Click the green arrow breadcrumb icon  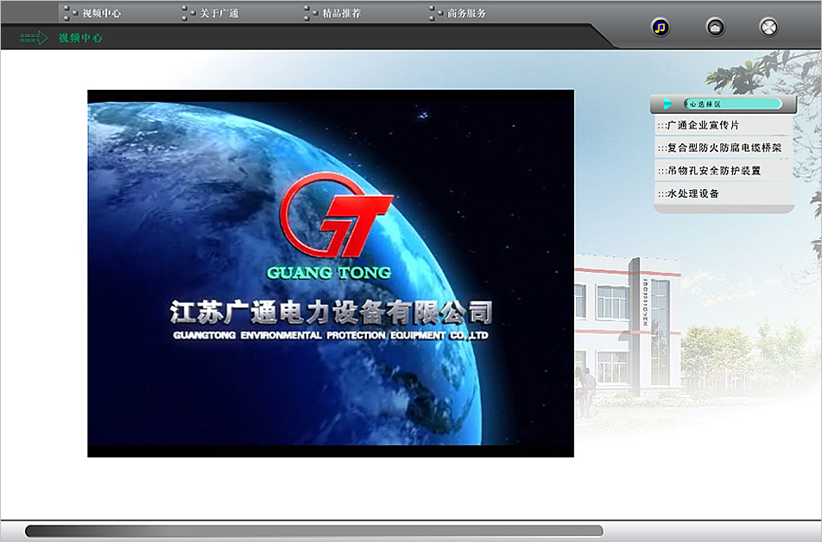click(34, 38)
